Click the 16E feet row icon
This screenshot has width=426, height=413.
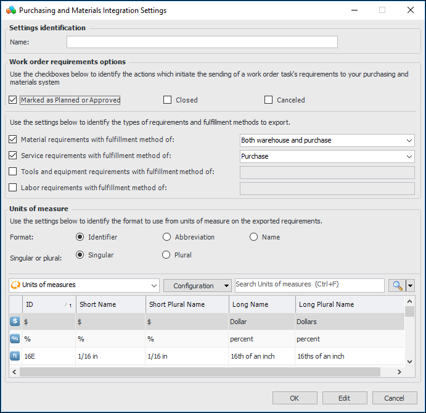(15, 356)
